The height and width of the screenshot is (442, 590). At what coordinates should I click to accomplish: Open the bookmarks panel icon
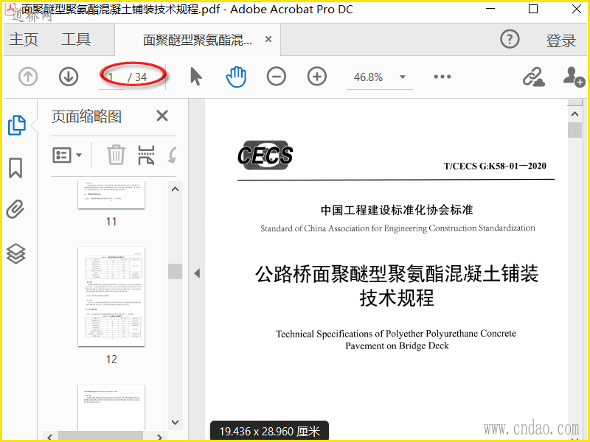point(15,168)
